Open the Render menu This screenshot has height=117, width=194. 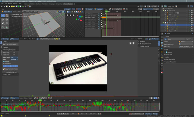(10, 4)
